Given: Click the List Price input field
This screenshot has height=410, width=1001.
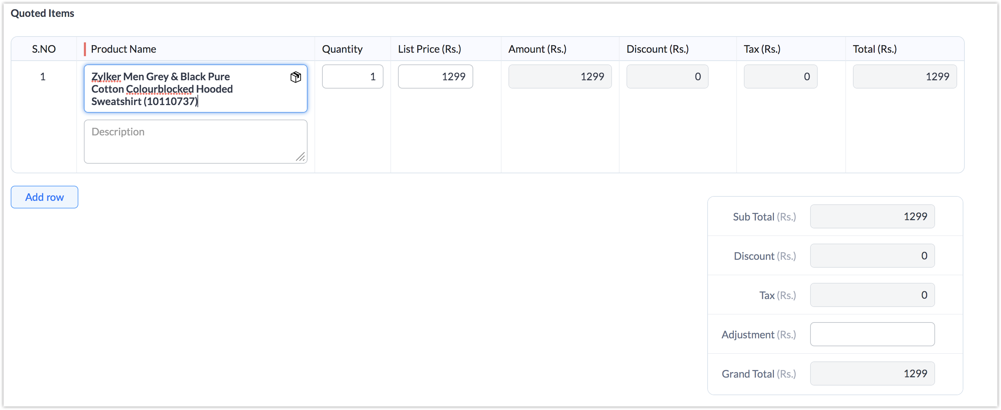Looking at the screenshot, I should (x=435, y=76).
